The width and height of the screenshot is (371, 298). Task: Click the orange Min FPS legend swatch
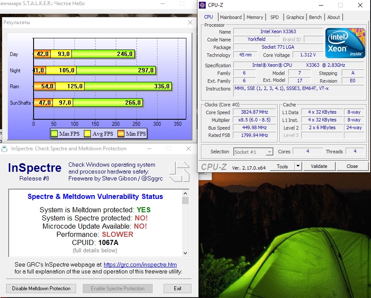tap(121, 134)
